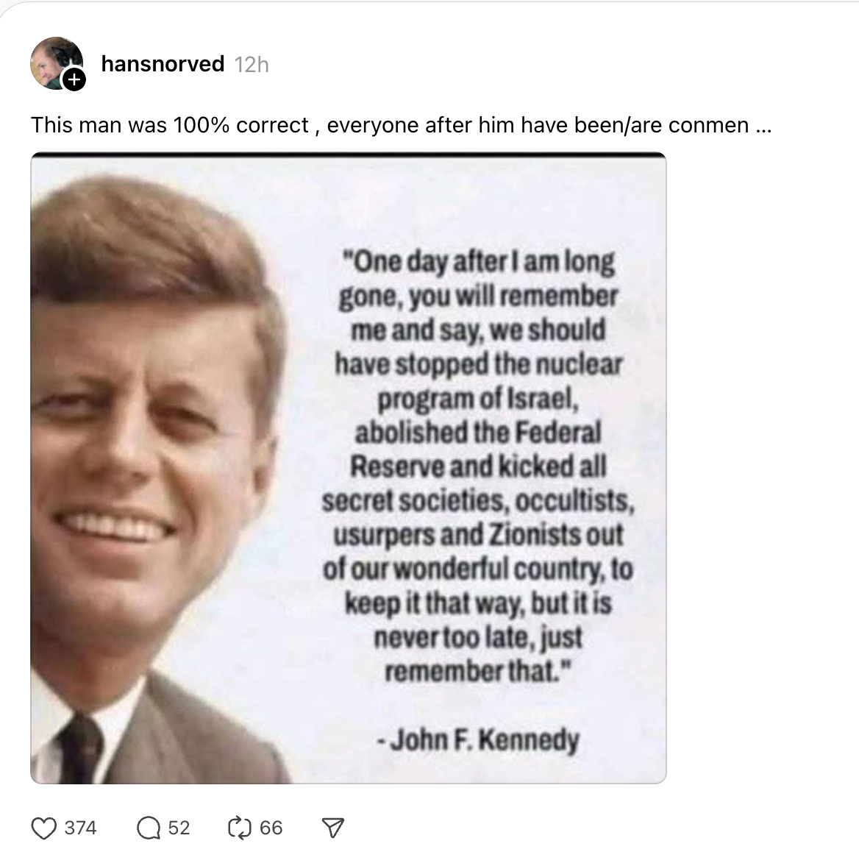
Task: Open hansnorved's profile picture
Action: coord(57,63)
